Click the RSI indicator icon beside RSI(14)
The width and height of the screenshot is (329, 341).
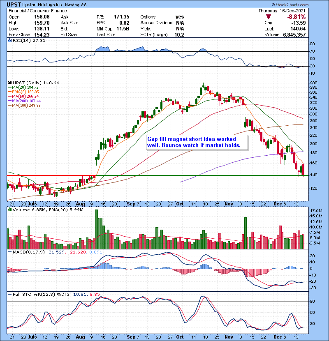point(9,40)
